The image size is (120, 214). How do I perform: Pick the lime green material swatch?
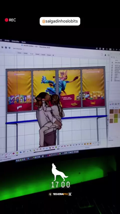click(116, 121)
